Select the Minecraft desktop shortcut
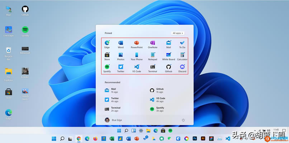 click(x=25, y=50)
